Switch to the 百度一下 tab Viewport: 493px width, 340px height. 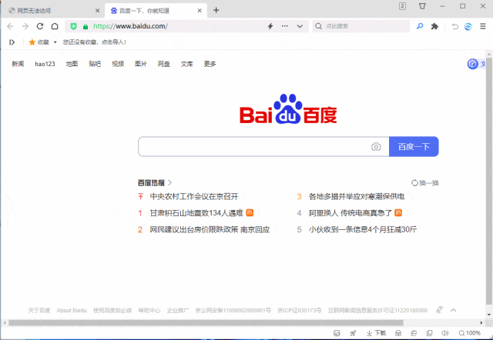coord(156,10)
